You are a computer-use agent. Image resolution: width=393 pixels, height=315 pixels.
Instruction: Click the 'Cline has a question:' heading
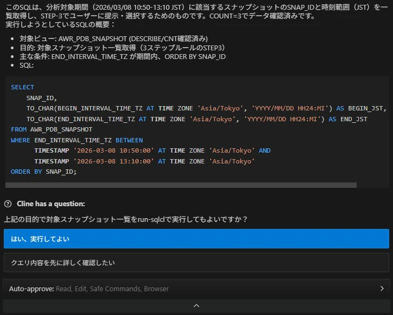click(51, 204)
